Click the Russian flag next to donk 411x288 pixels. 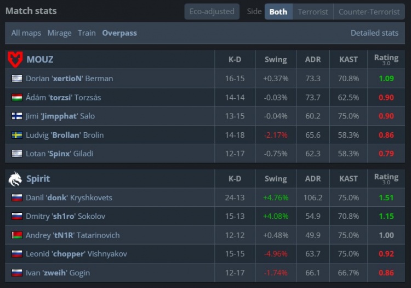pos(16,197)
